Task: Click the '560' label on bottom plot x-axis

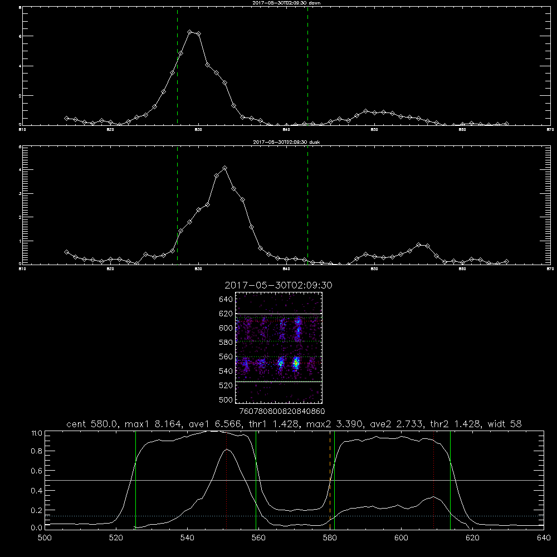Action: click(258, 538)
